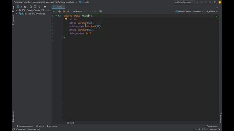Open the console session dropdown
234x131 pixels.
[212, 11]
